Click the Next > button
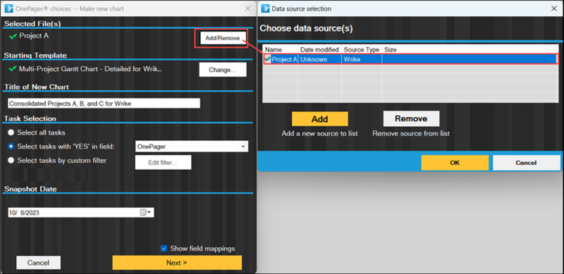 (x=177, y=263)
